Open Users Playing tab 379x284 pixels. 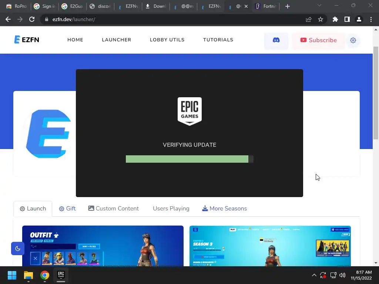click(171, 209)
